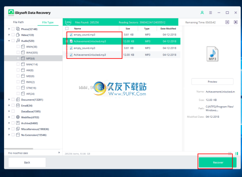This screenshot has width=242, height=177.
Task: Click the Archive category icon
Action: click(18, 123)
